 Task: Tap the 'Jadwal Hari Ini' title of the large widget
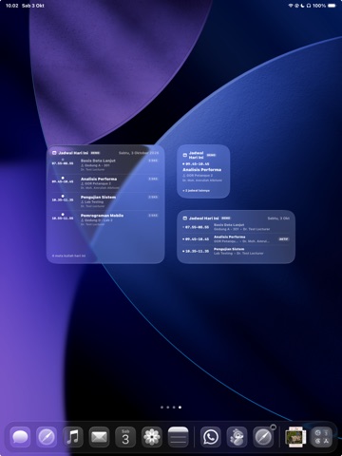(x=73, y=153)
